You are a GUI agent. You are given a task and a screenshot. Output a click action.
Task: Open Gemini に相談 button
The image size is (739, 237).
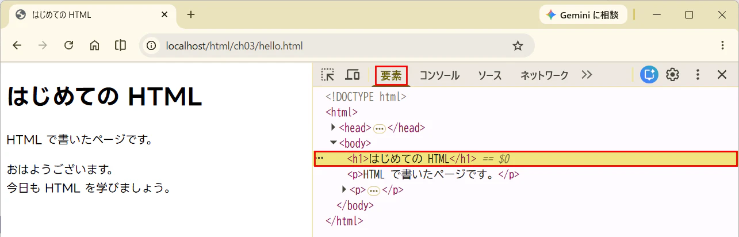click(583, 15)
